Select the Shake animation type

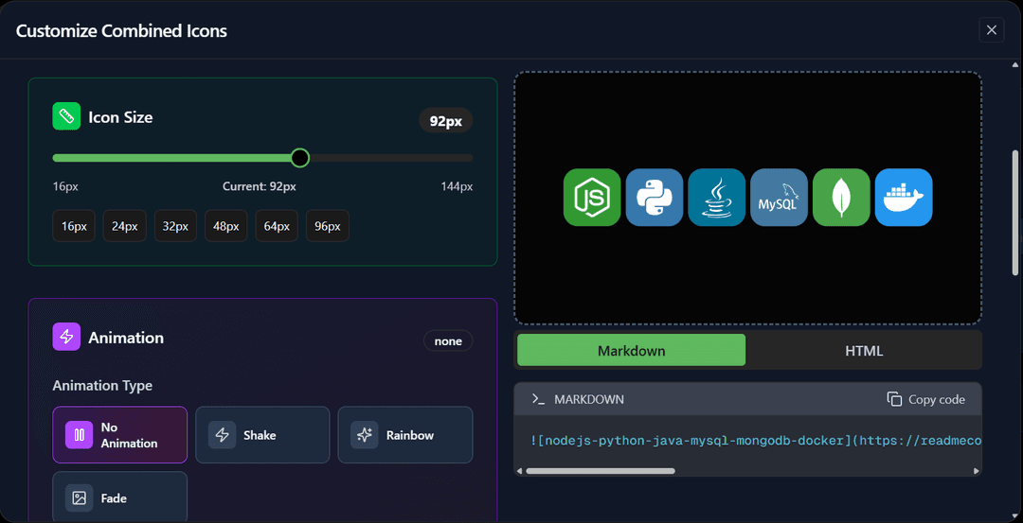click(x=262, y=435)
